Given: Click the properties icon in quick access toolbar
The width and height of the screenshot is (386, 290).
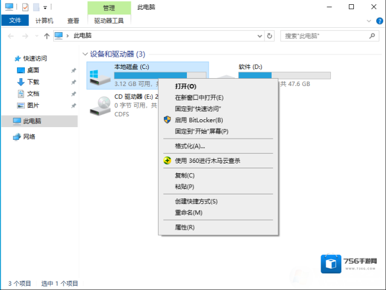Looking at the screenshot, I should point(25,7).
